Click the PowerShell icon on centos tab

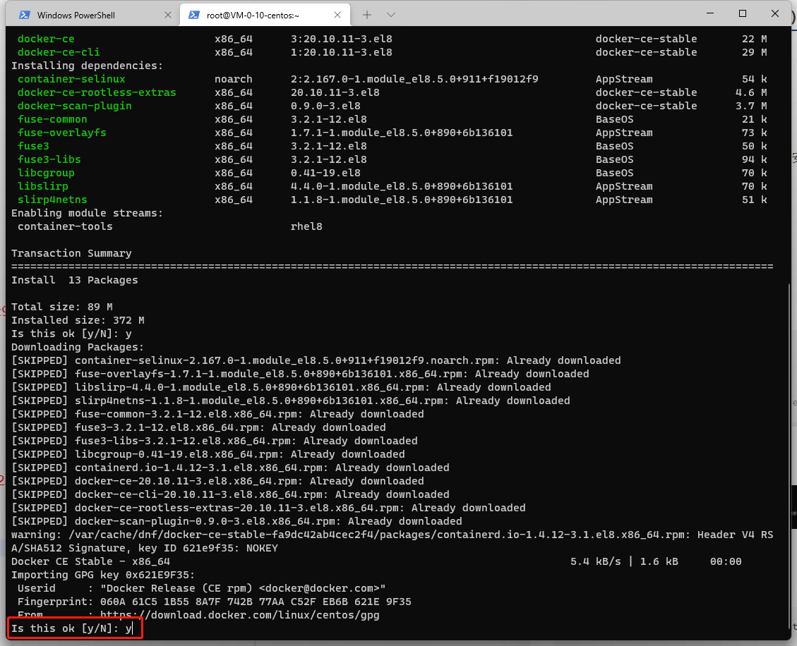193,16
